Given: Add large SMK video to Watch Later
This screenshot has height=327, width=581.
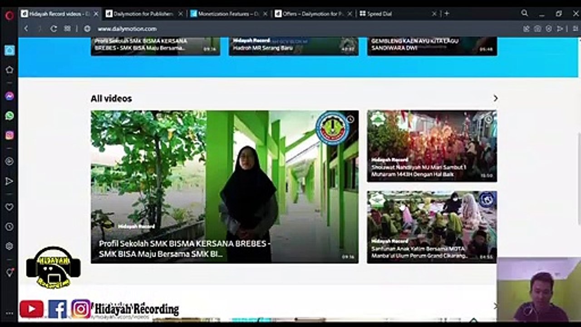Looking at the screenshot, I should click(350, 119).
